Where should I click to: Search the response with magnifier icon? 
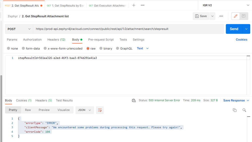tap(244, 110)
